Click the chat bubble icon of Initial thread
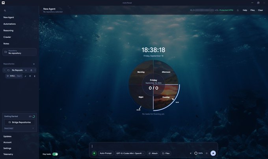 [x=7, y=76]
